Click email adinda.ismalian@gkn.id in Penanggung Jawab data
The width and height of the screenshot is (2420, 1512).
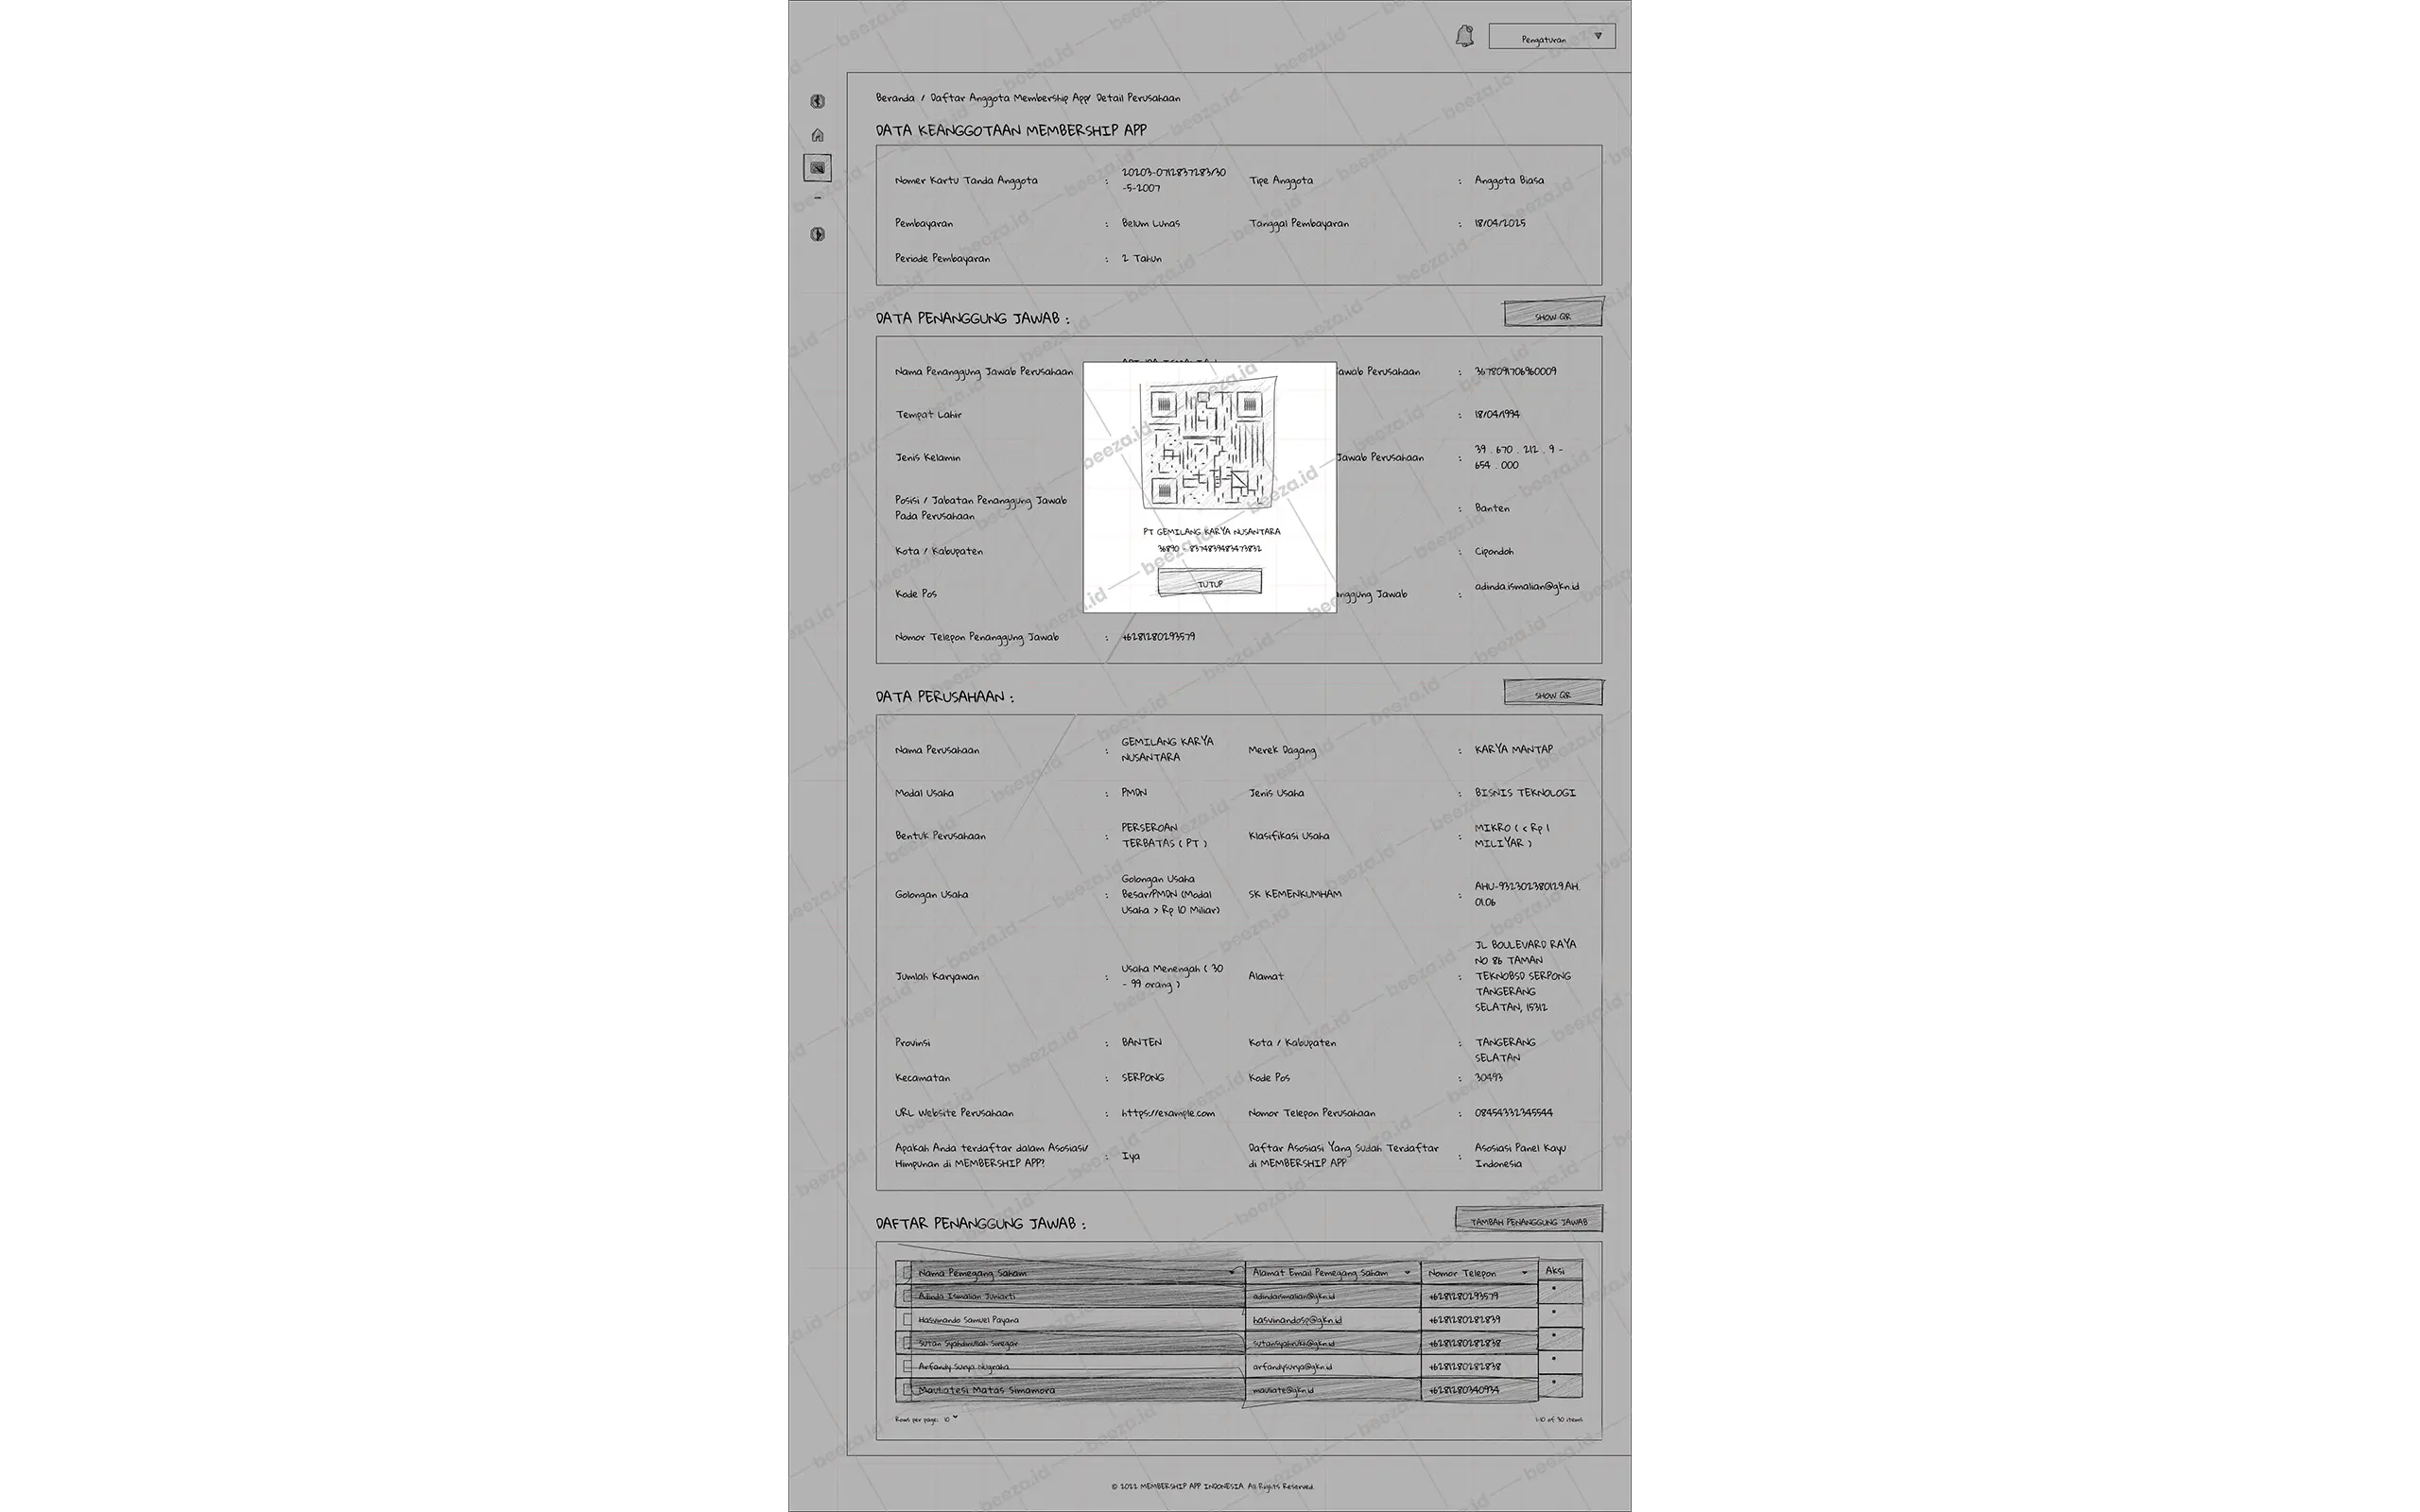click(1527, 586)
